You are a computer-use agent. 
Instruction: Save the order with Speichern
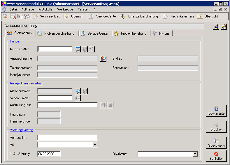coord(216,143)
